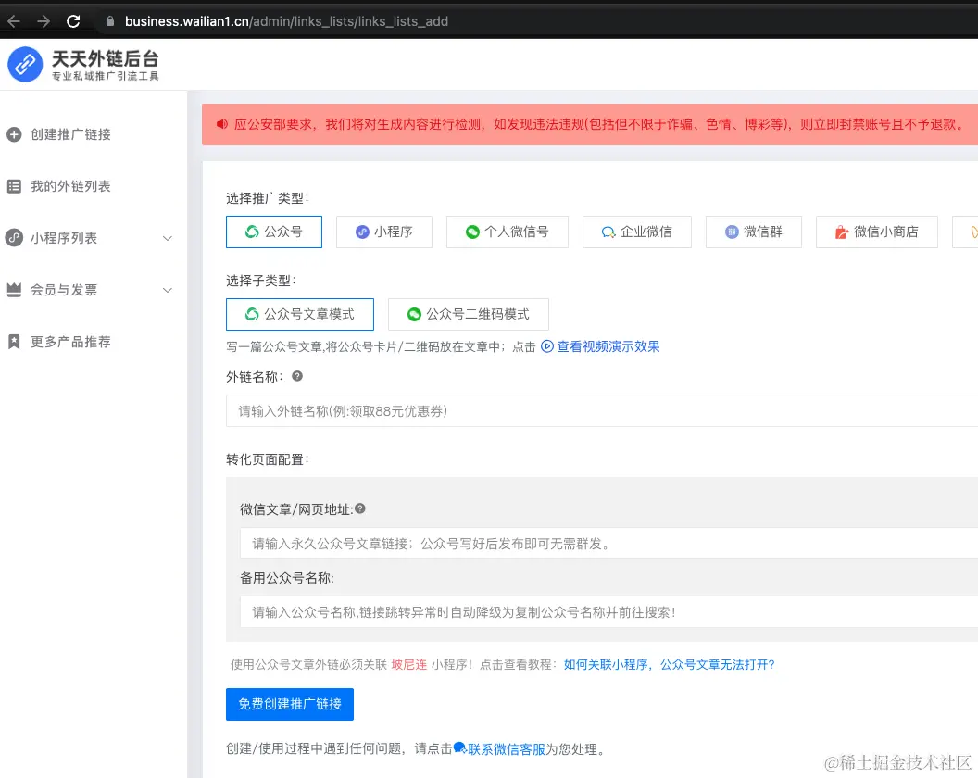The width and height of the screenshot is (978, 778).
Task: Click the list icon beside 我的外链列表
Action: click(14, 186)
